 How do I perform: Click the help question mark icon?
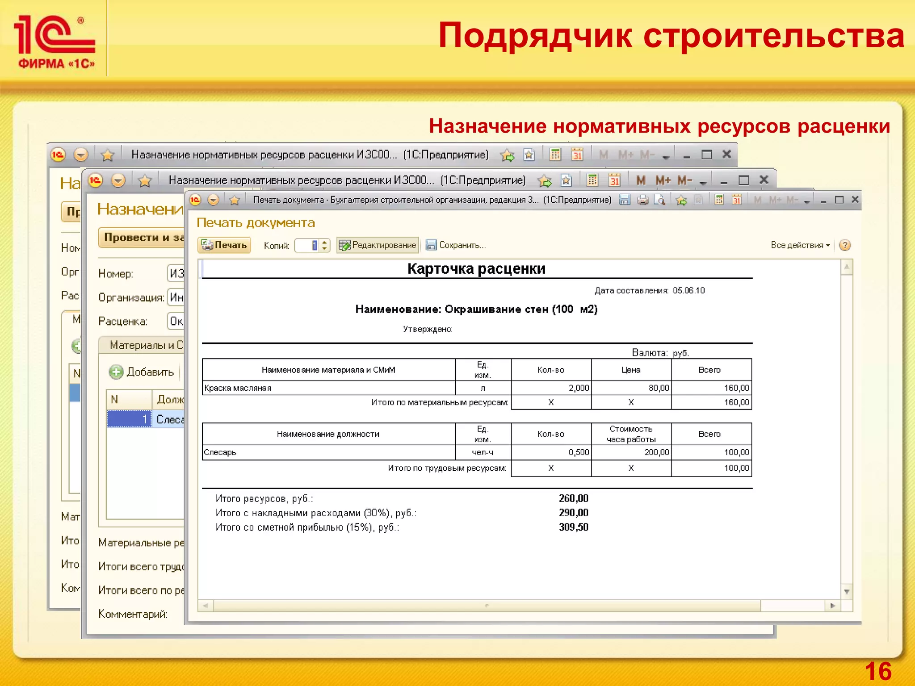[x=845, y=245]
